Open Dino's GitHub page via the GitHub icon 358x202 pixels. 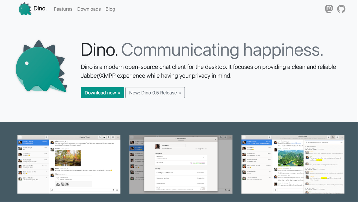341,9
